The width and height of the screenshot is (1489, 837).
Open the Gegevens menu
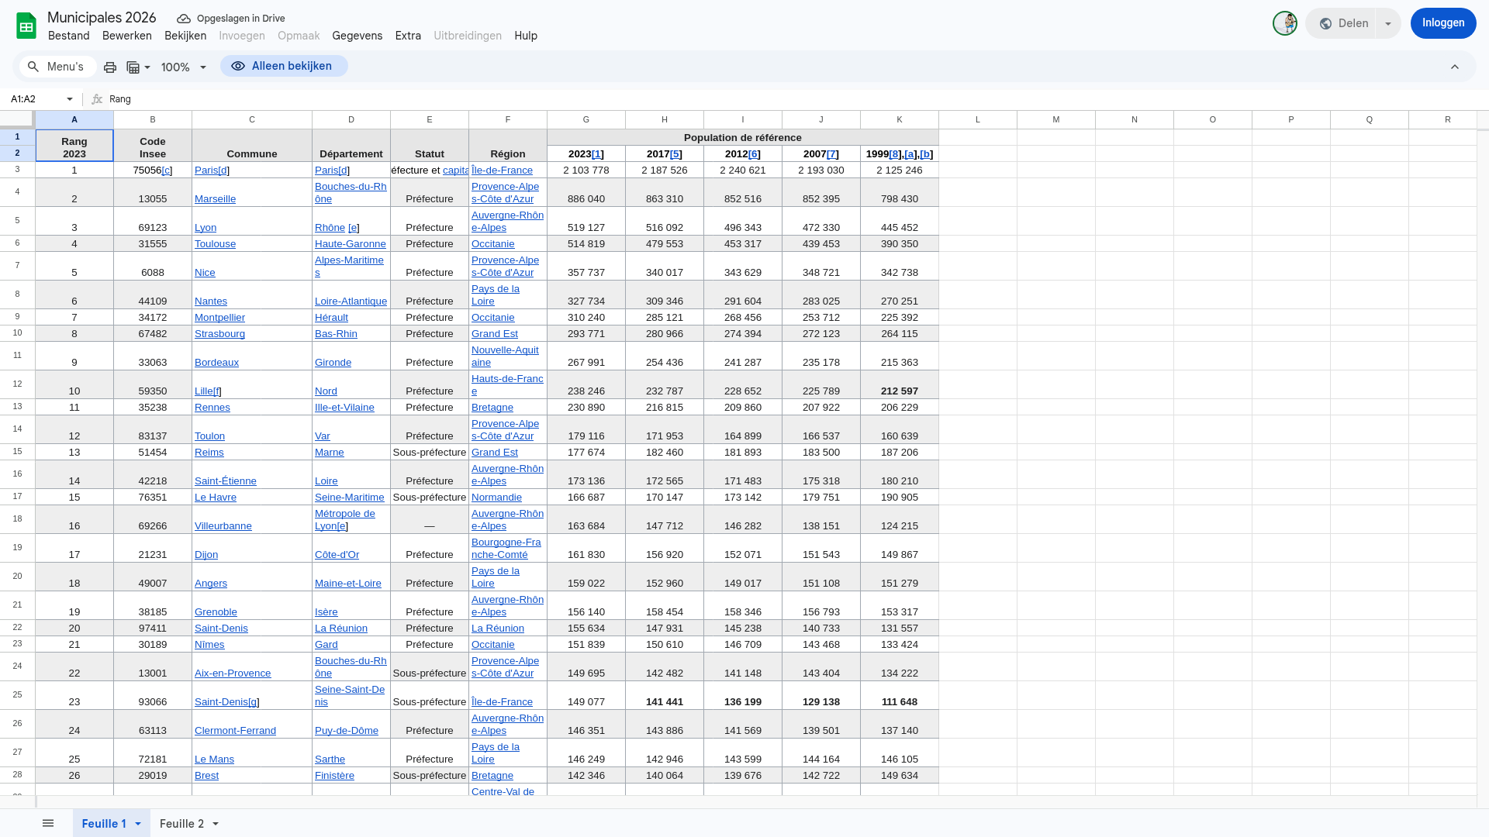click(x=357, y=36)
